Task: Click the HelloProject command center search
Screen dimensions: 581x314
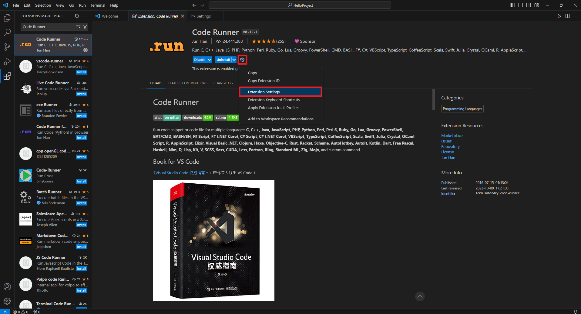Action: click(x=300, y=5)
